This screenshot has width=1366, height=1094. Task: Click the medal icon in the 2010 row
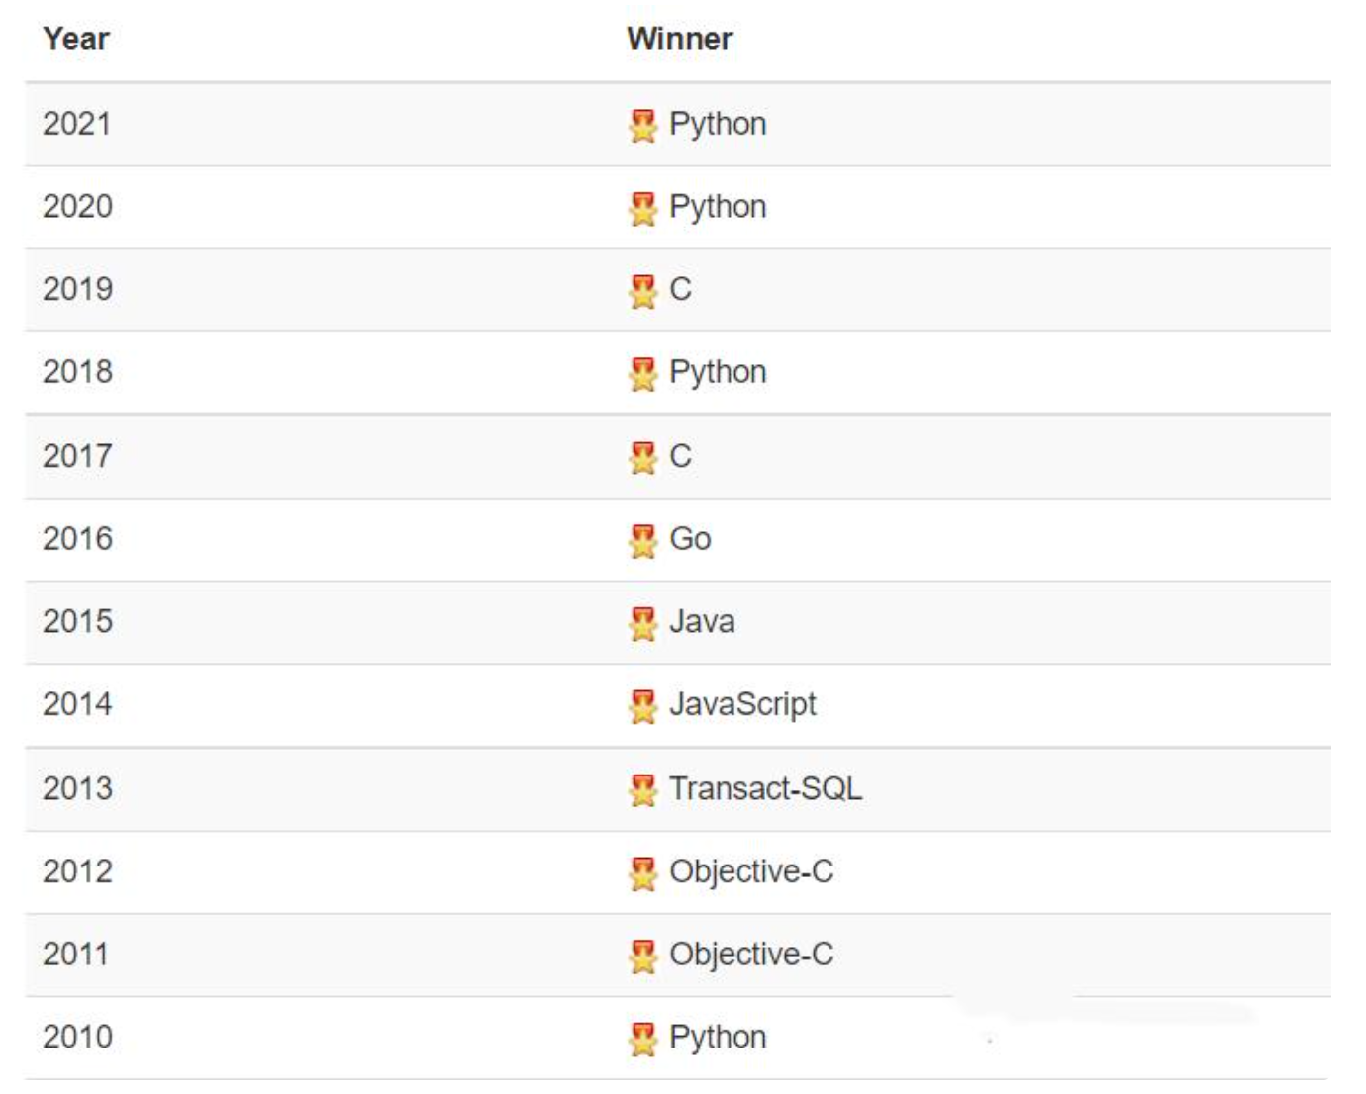click(642, 1039)
